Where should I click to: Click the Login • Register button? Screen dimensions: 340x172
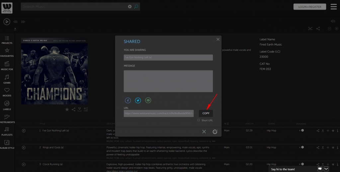(309, 7)
